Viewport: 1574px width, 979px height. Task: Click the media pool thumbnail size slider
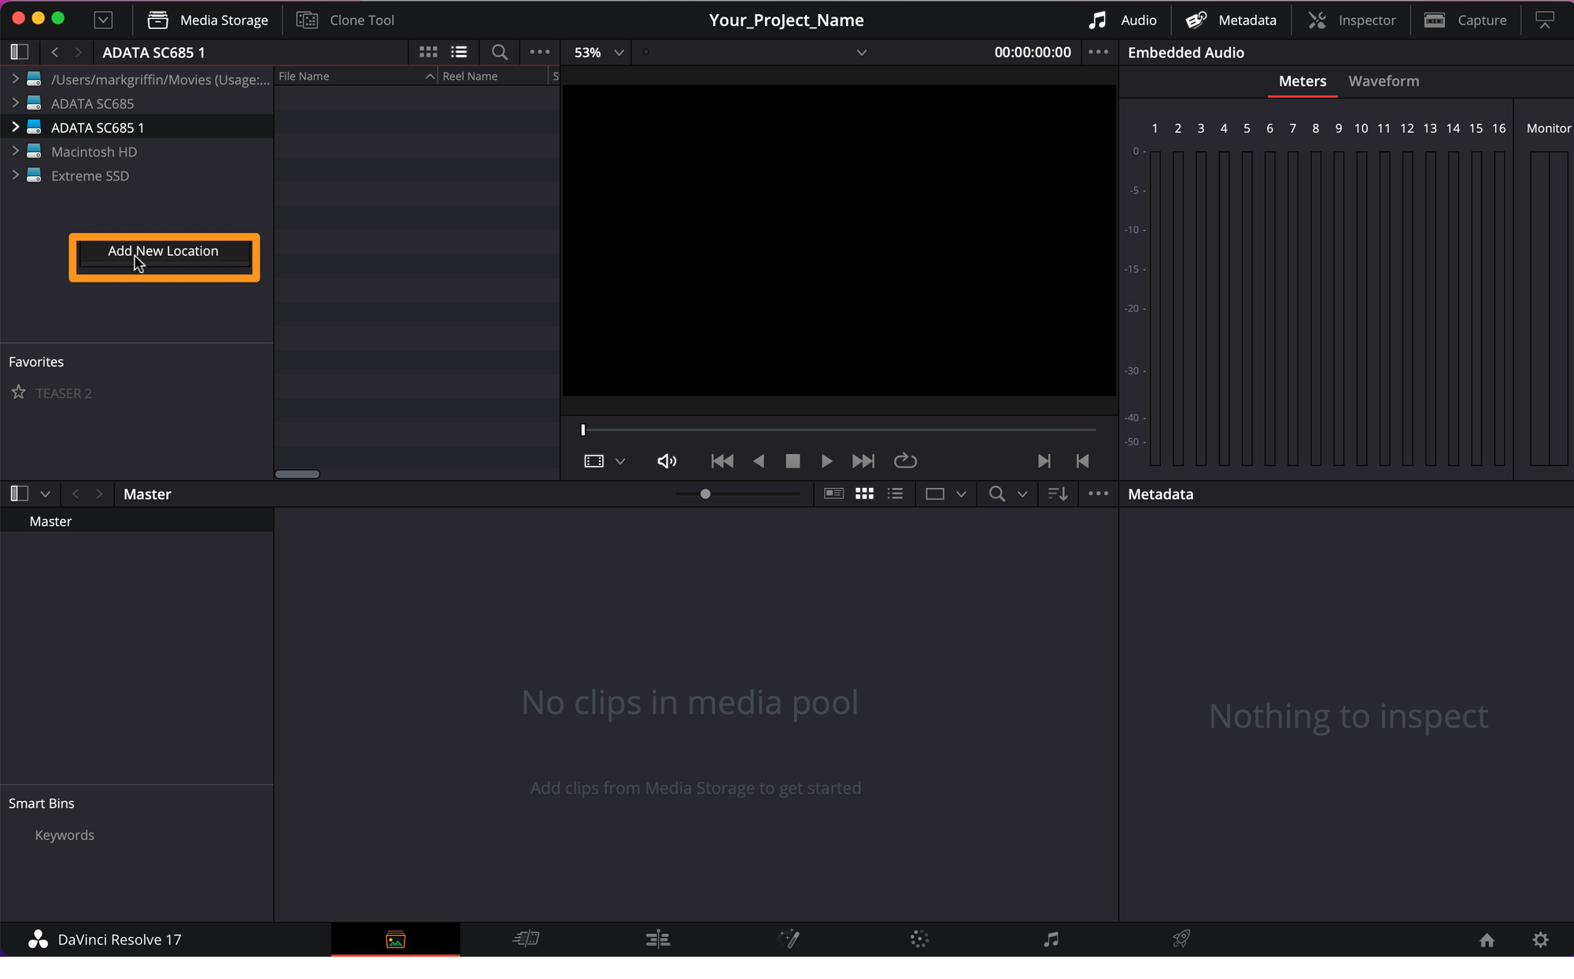tap(705, 494)
